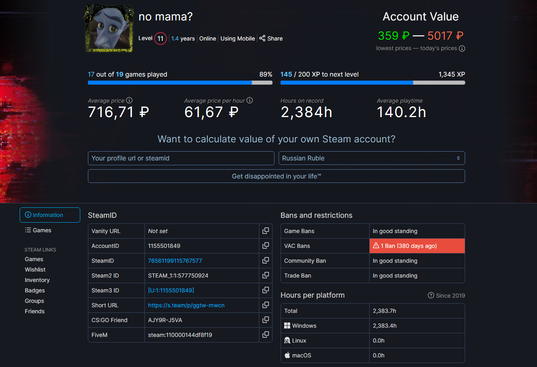The height and width of the screenshot is (367, 537).
Task: Focus the profile url or steamid field
Action: pyautogui.click(x=181, y=158)
